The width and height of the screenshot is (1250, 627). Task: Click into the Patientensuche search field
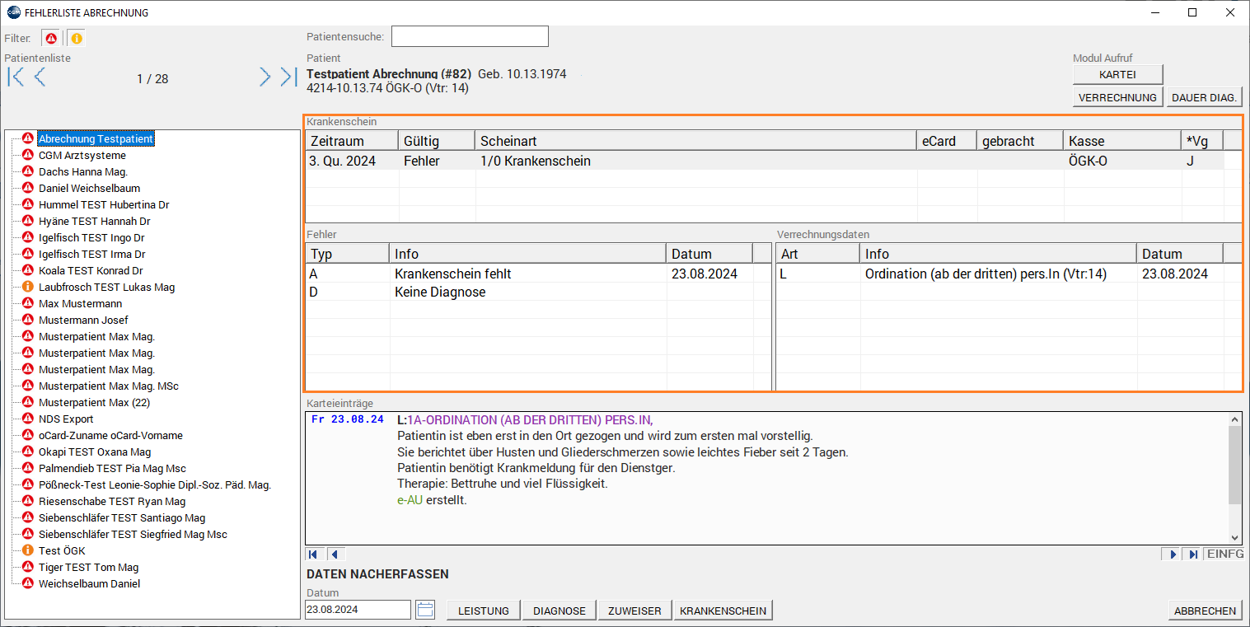click(470, 37)
